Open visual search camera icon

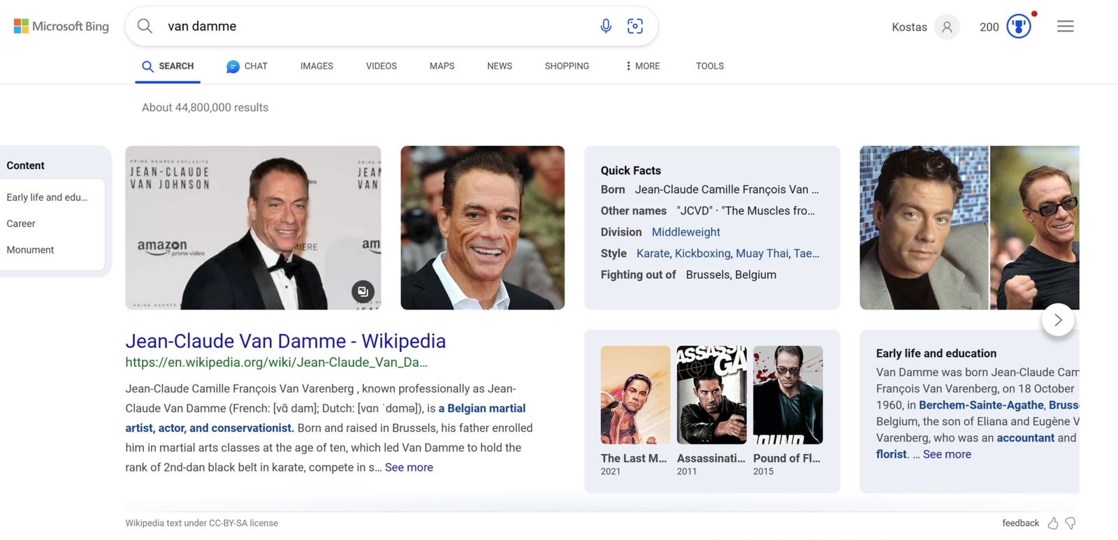635,27
